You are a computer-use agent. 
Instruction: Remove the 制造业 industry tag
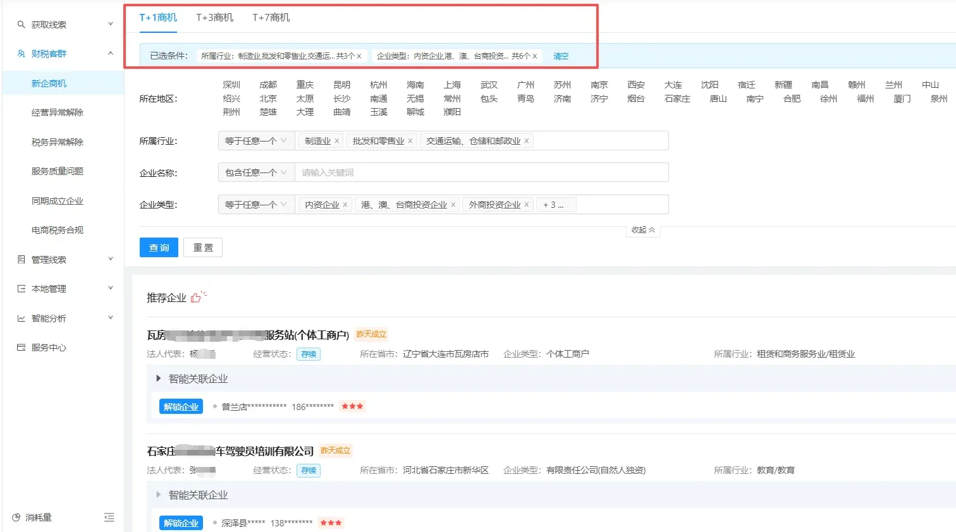(x=337, y=141)
